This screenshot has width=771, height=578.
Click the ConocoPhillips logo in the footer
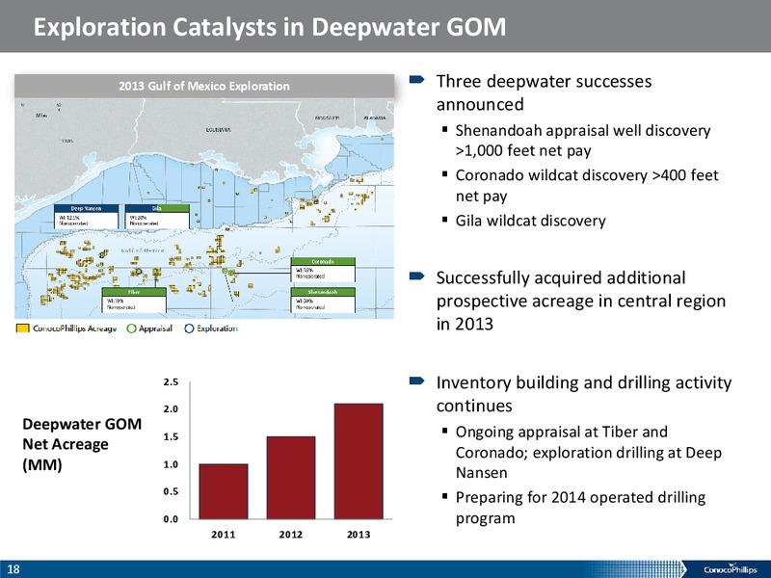pos(731,569)
